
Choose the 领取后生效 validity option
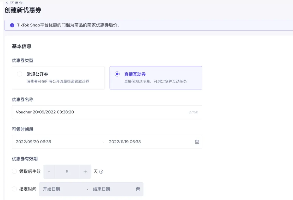pos(14,171)
